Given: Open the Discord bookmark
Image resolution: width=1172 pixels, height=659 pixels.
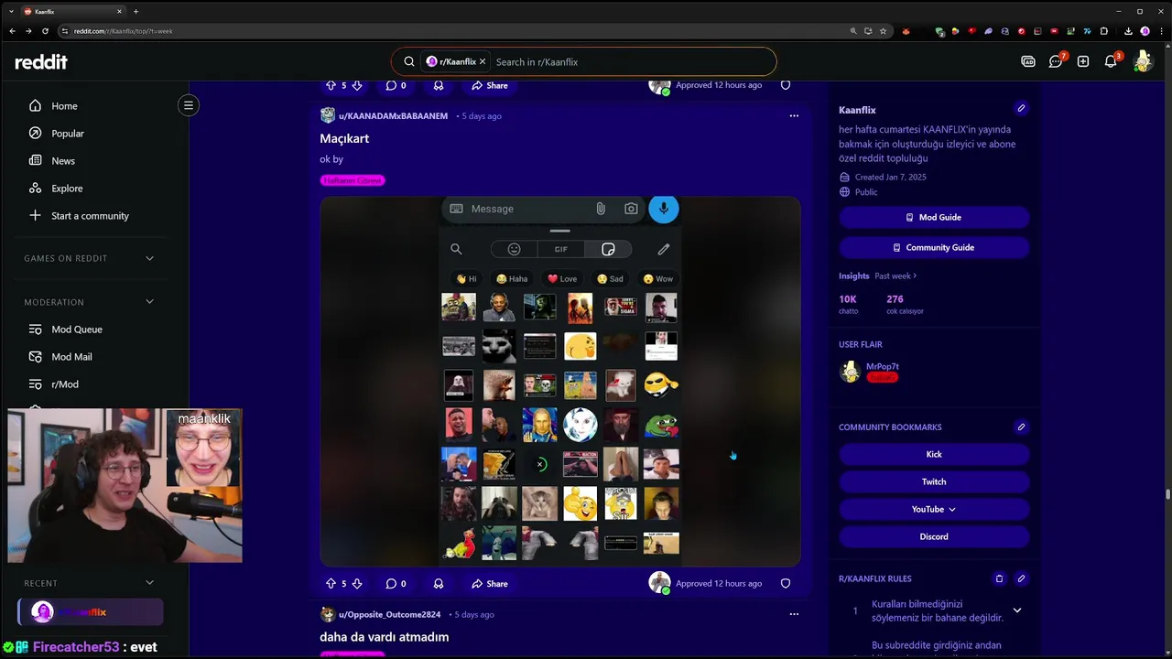Looking at the screenshot, I should pyautogui.click(x=934, y=536).
